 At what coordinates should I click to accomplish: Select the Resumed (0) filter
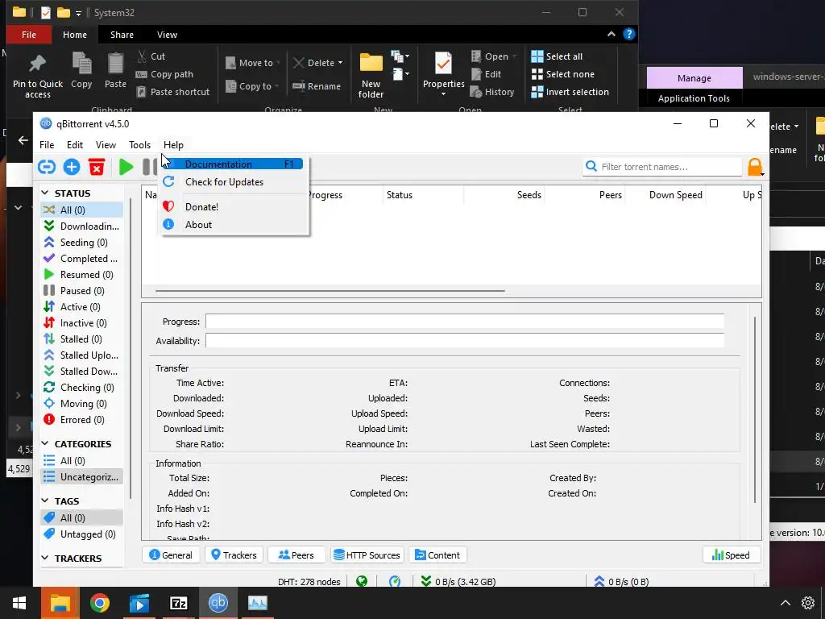point(82,275)
